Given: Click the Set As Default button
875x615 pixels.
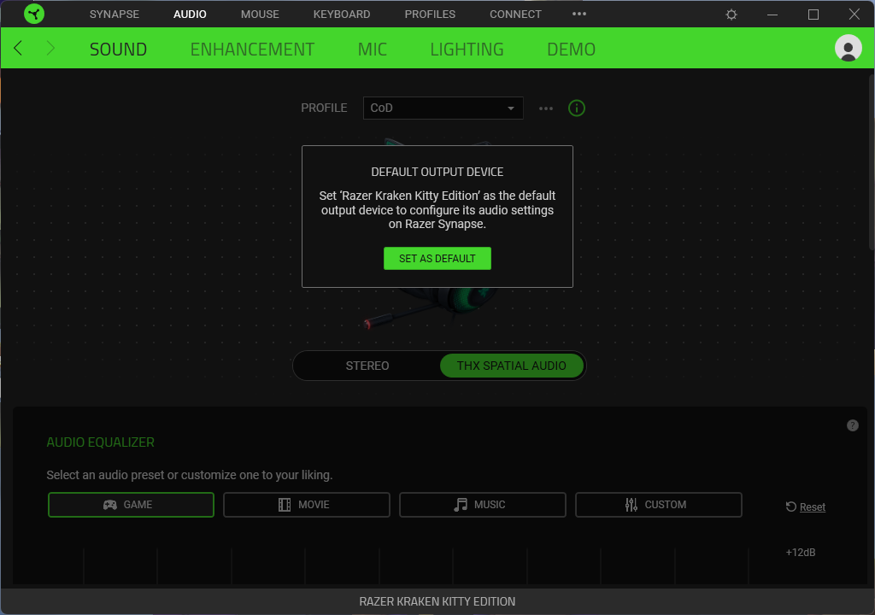Looking at the screenshot, I should [437, 259].
